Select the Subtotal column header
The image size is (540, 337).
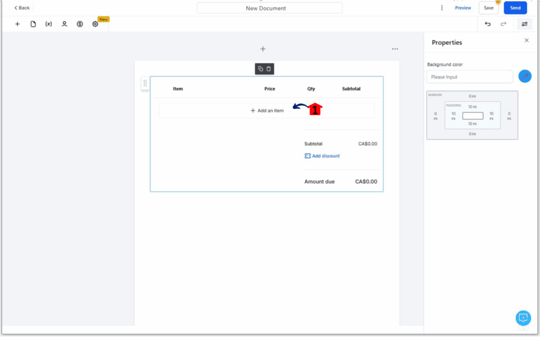click(351, 89)
